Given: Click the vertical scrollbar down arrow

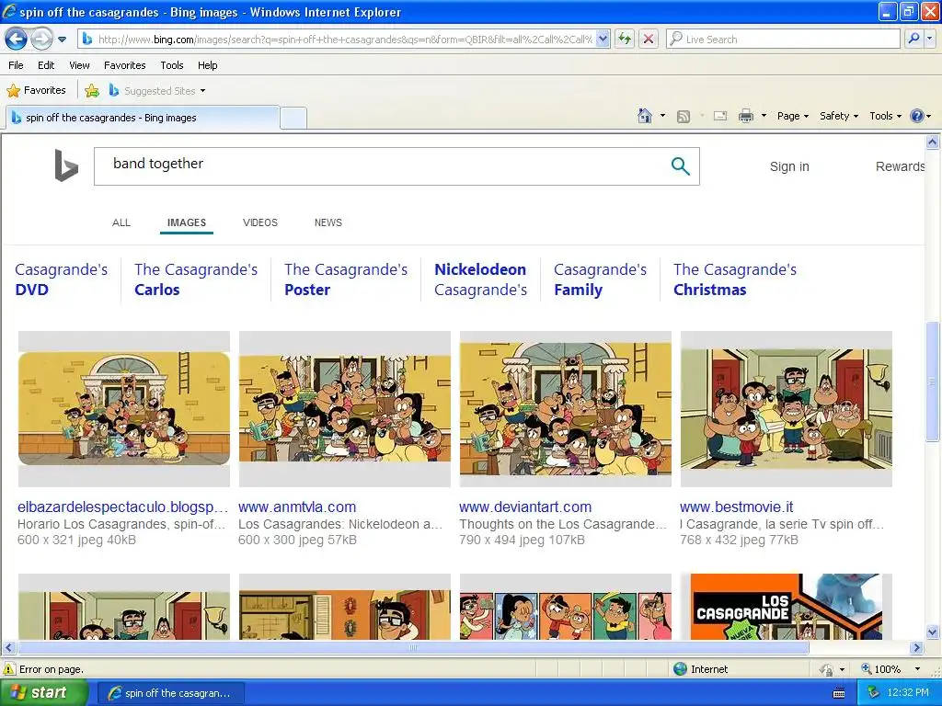Looking at the screenshot, I should click(932, 631).
